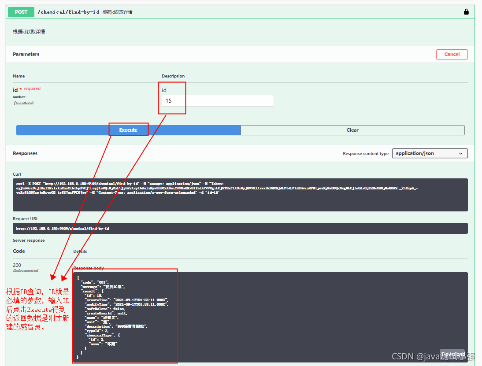Click the 'Server response' label
Viewport: 482px width, 366px height.
29,240
